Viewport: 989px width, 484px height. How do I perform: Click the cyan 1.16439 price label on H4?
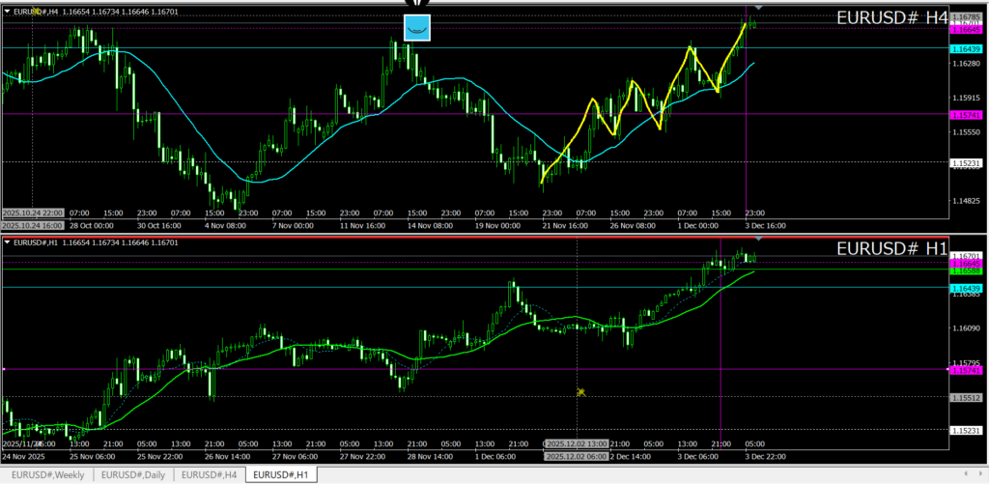pos(967,48)
